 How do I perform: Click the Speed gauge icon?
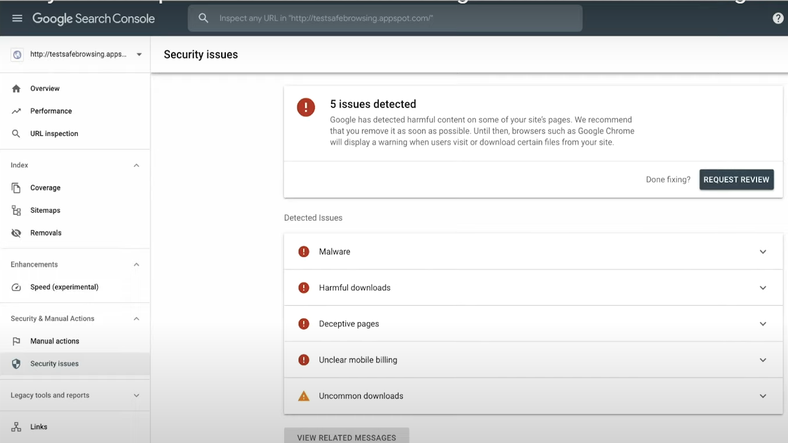(x=16, y=287)
